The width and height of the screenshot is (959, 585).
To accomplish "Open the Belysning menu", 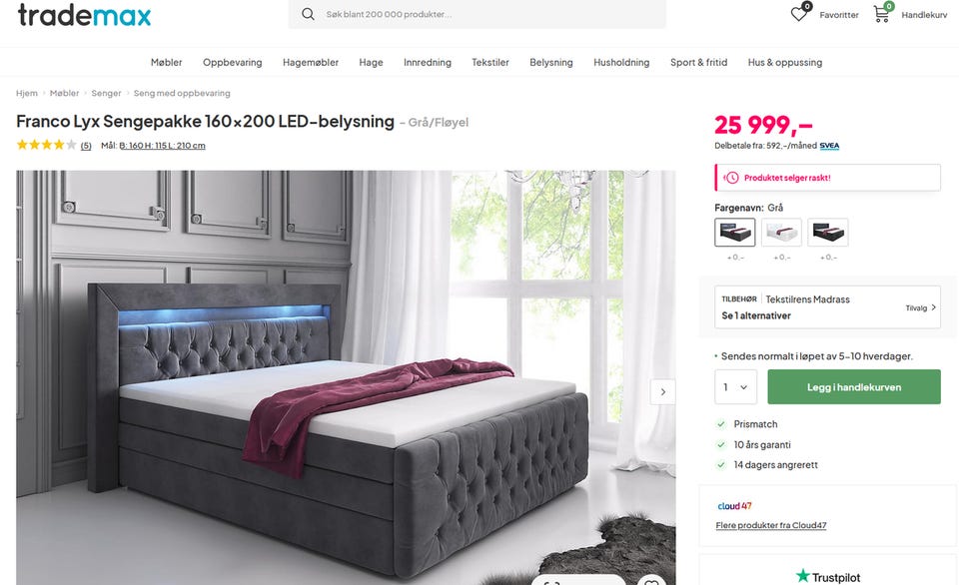I will (551, 62).
